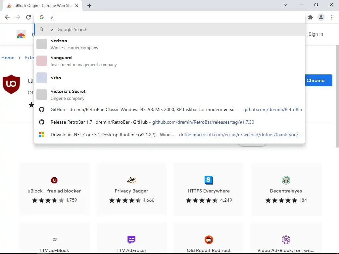The width and height of the screenshot is (339, 254).
Task: Click the Decentraleyes green circular icon
Action: [286, 180]
